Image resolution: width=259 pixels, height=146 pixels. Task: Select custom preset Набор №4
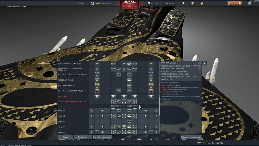pyautogui.click(x=61, y=127)
